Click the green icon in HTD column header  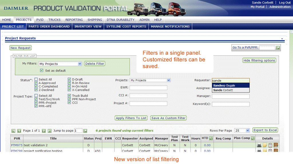point(211,139)
